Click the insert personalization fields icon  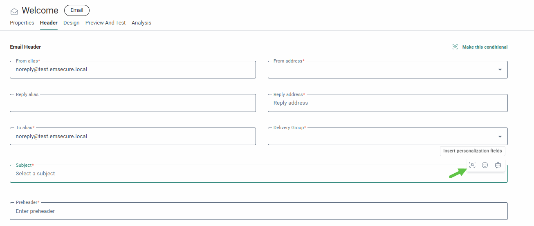coord(472,165)
